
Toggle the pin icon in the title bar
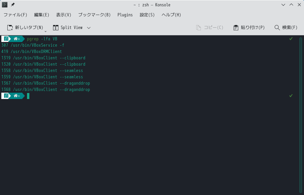pos(13,5)
